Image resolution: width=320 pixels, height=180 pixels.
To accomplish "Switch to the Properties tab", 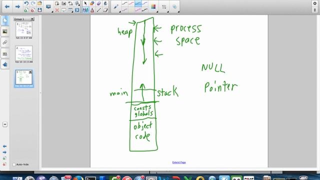I will coord(5,53).
